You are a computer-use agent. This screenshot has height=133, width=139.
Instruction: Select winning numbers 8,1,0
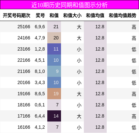[40, 72]
